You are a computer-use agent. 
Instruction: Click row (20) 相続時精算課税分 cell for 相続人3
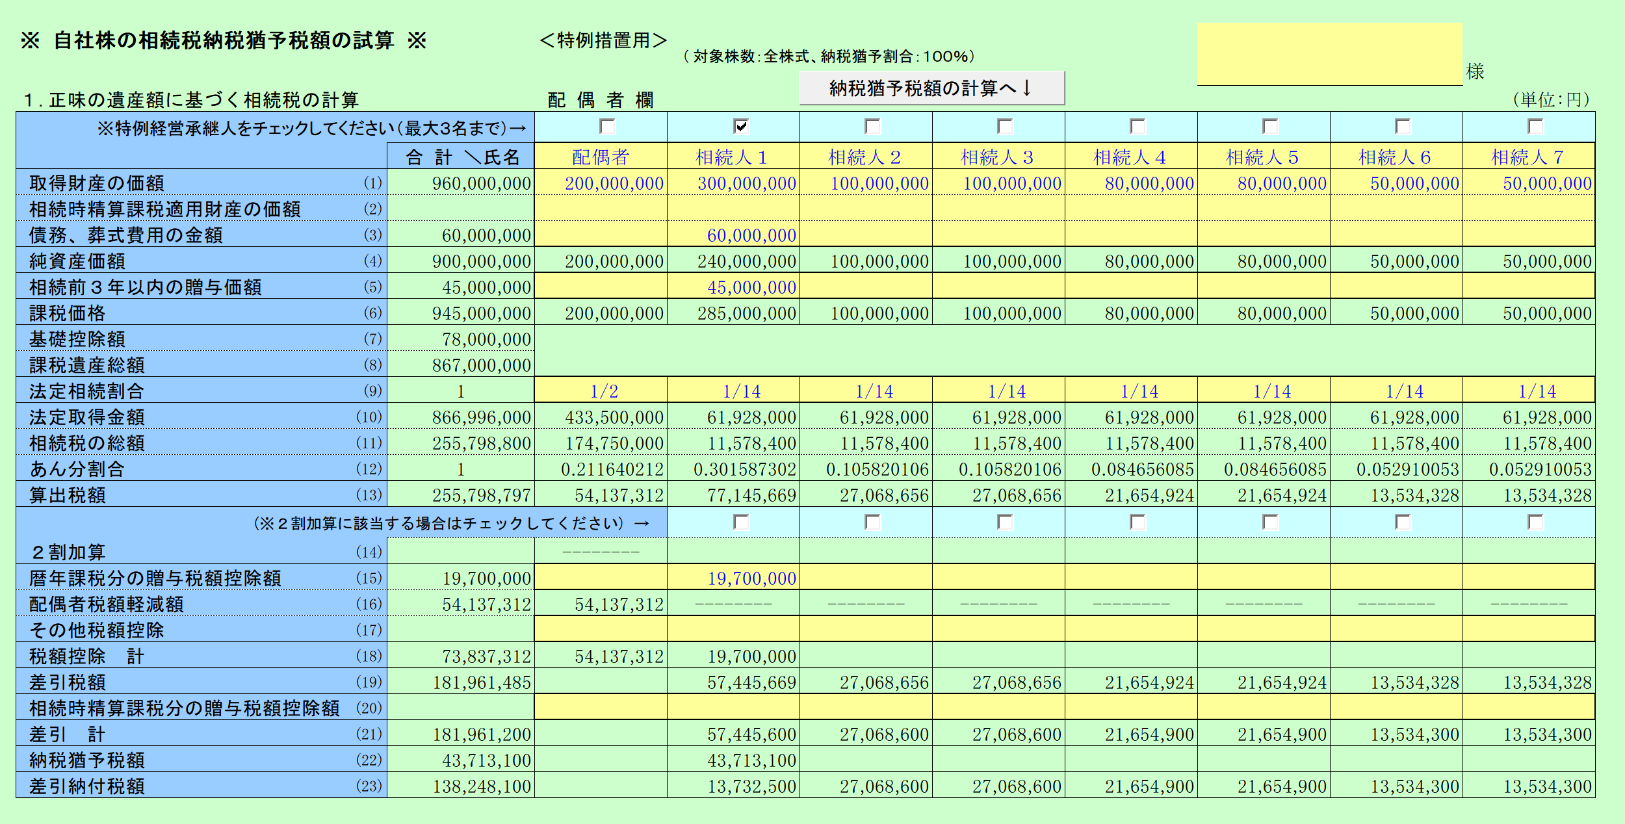[998, 708]
